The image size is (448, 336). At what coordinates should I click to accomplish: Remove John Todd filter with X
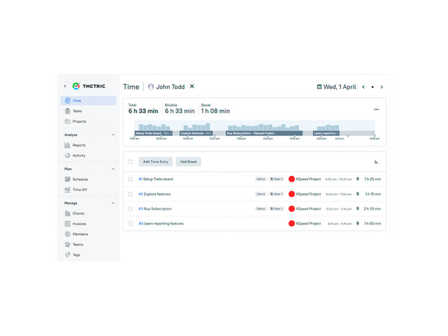click(192, 86)
